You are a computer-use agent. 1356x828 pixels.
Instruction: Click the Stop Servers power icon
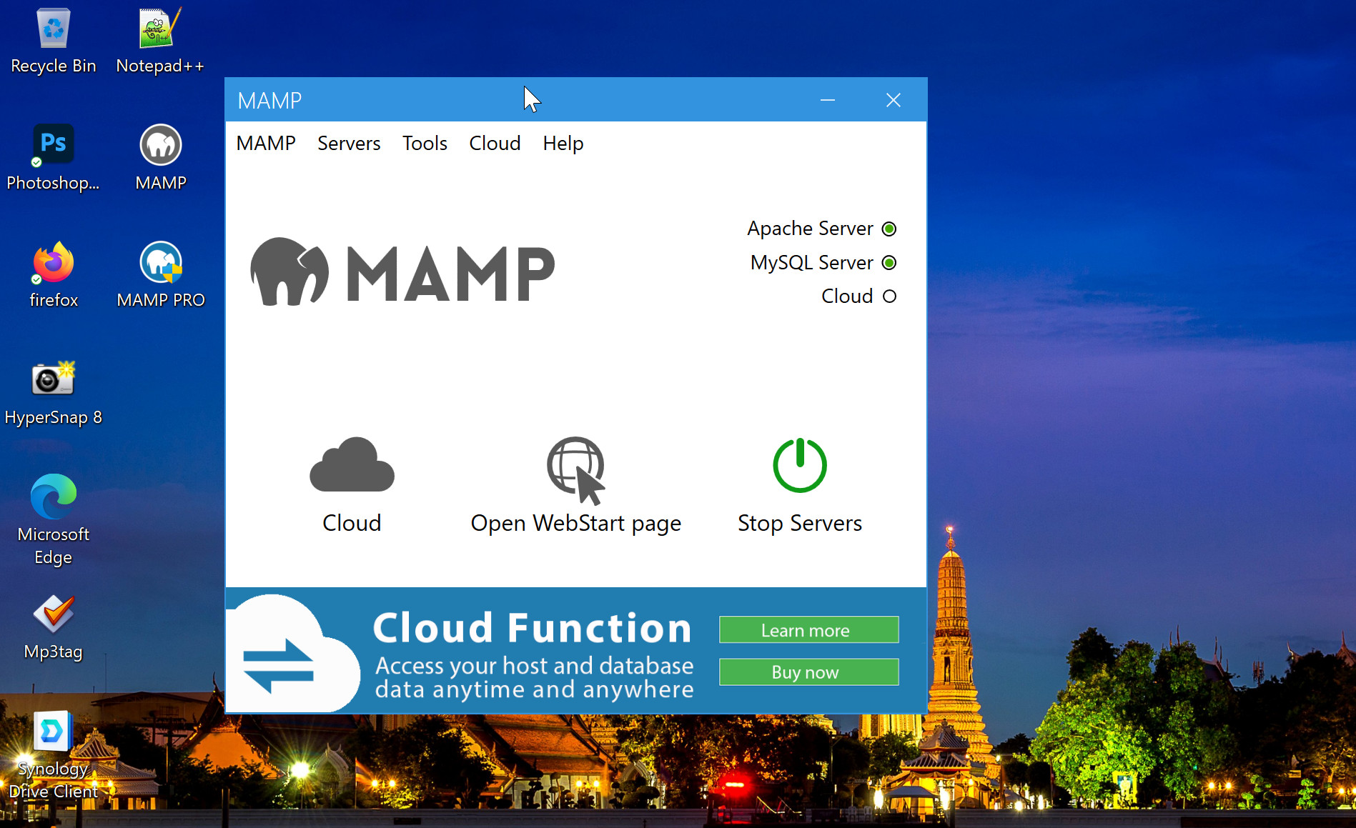coord(800,465)
